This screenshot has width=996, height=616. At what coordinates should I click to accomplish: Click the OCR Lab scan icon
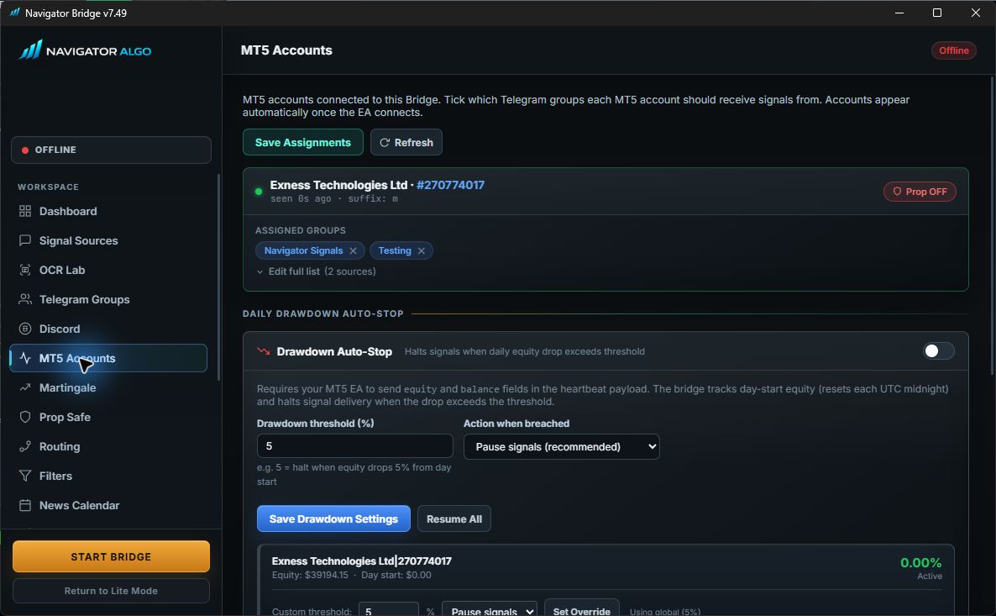point(24,270)
